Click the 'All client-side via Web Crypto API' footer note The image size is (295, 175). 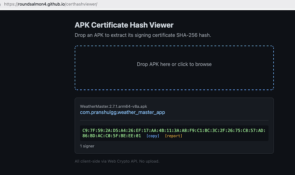tap(117, 161)
